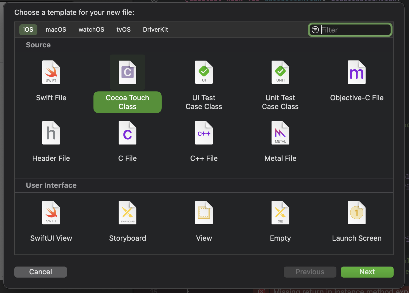Open the watchOS platform tab
The height and width of the screenshot is (293, 409).
click(x=91, y=29)
